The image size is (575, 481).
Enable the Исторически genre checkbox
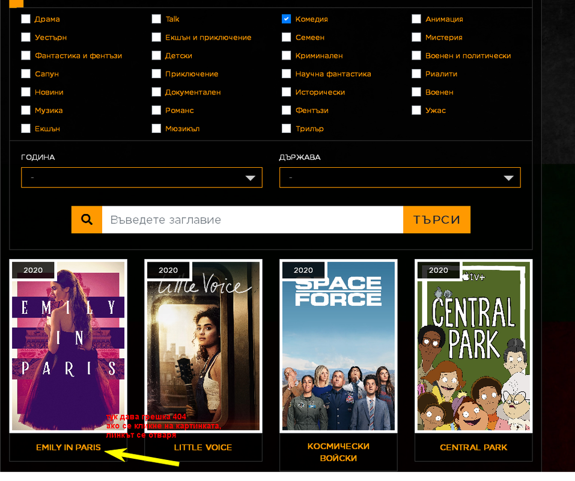pos(287,92)
